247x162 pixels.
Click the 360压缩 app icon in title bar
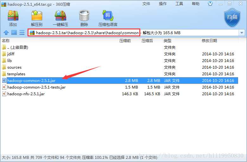point(3,4)
